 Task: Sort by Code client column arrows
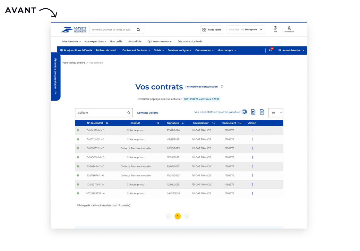click(x=239, y=123)
